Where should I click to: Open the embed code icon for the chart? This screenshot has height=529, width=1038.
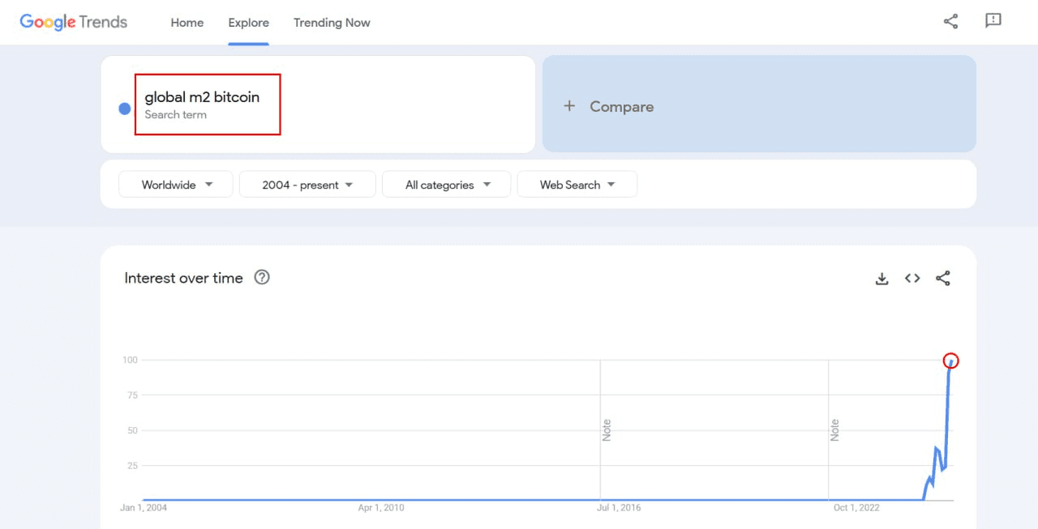point(912,279)
